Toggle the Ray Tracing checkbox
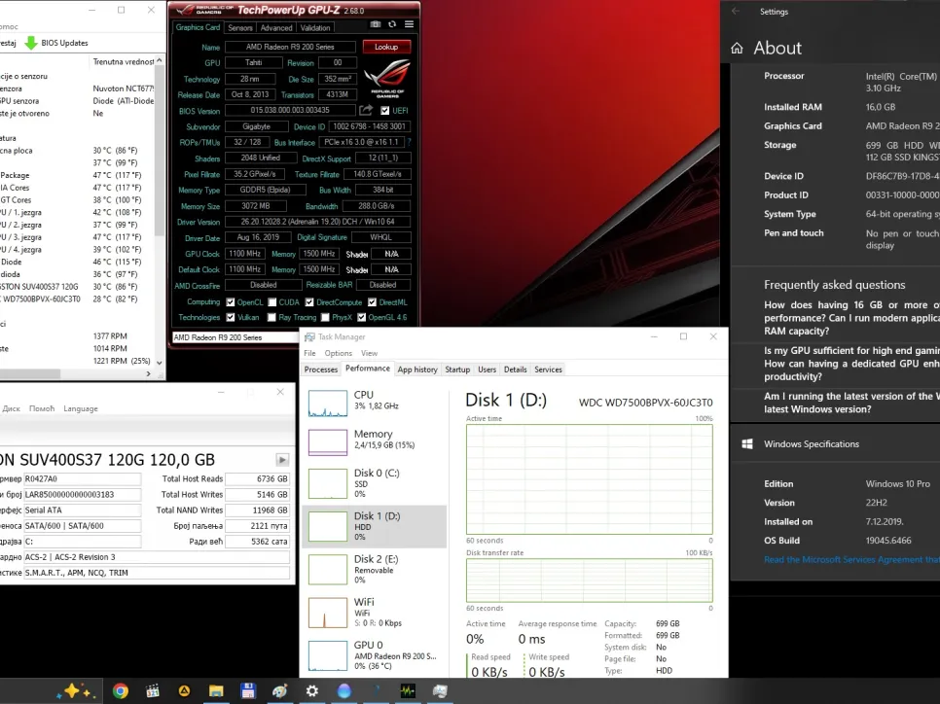Viewport: 940px width, 704px height. pos(272,317)
